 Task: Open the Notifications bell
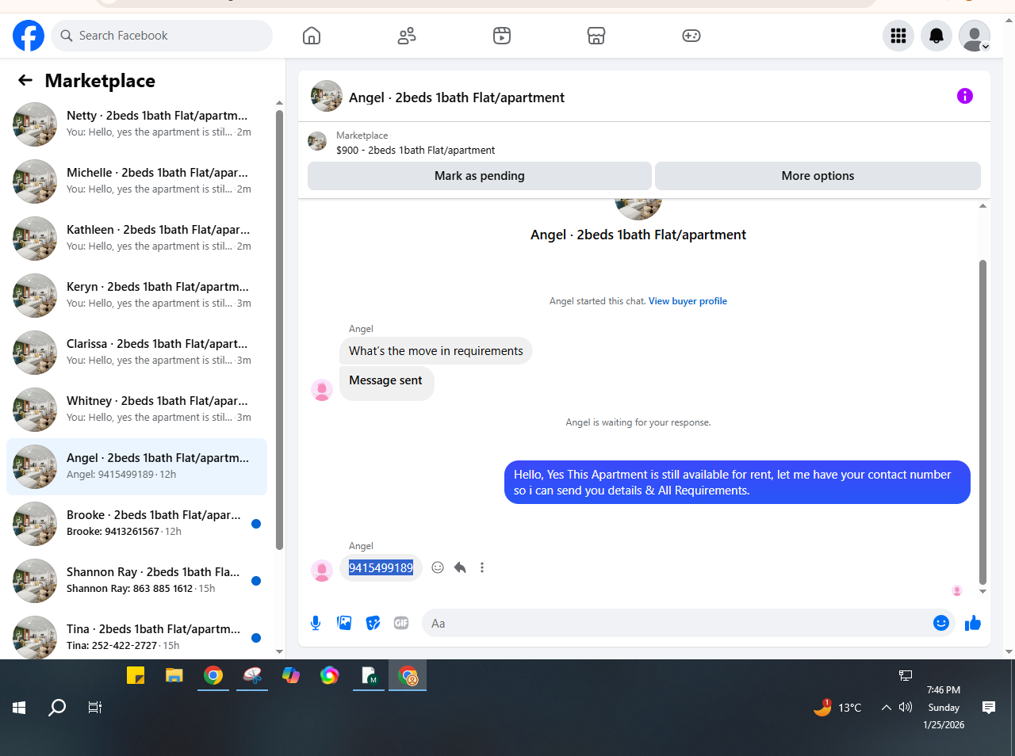point(936,36)
